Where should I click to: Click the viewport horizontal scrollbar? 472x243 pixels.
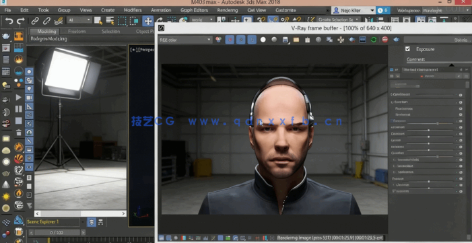click(x=79, y=213)
